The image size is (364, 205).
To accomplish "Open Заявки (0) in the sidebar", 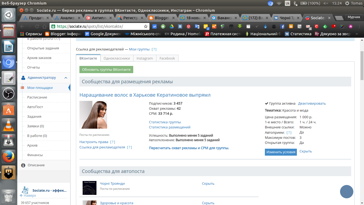I will [35, 126].
